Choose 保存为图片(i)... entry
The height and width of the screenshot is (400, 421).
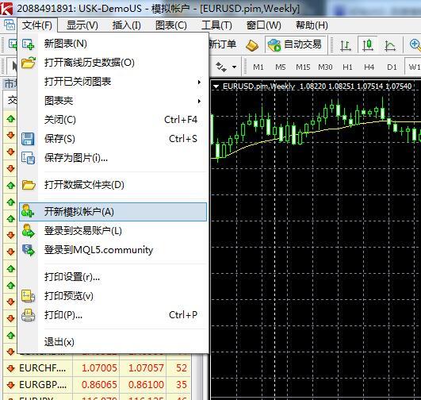113,158
